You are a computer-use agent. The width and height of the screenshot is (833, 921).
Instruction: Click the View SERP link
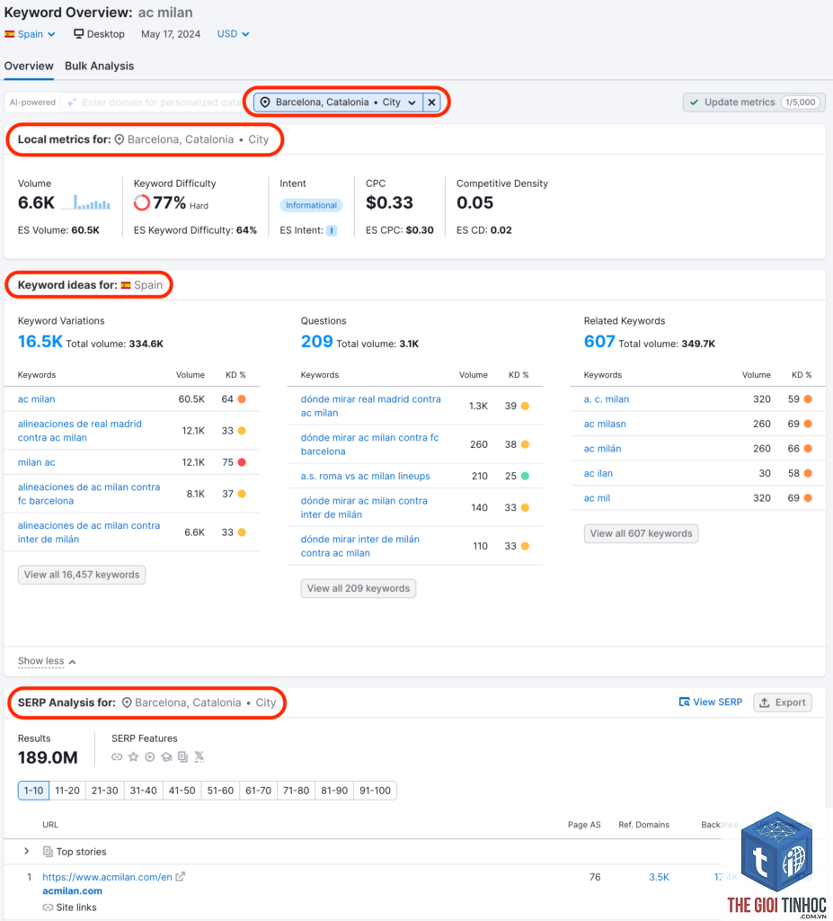(x=710, y=702)
